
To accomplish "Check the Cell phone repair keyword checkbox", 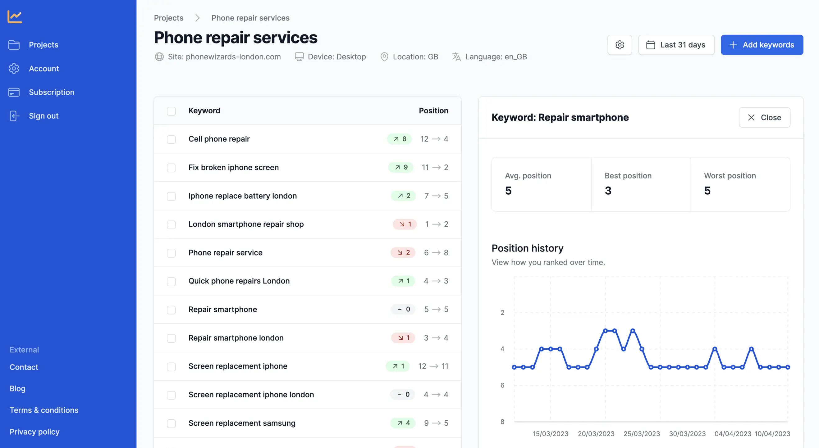I will [x=172, y=139].
